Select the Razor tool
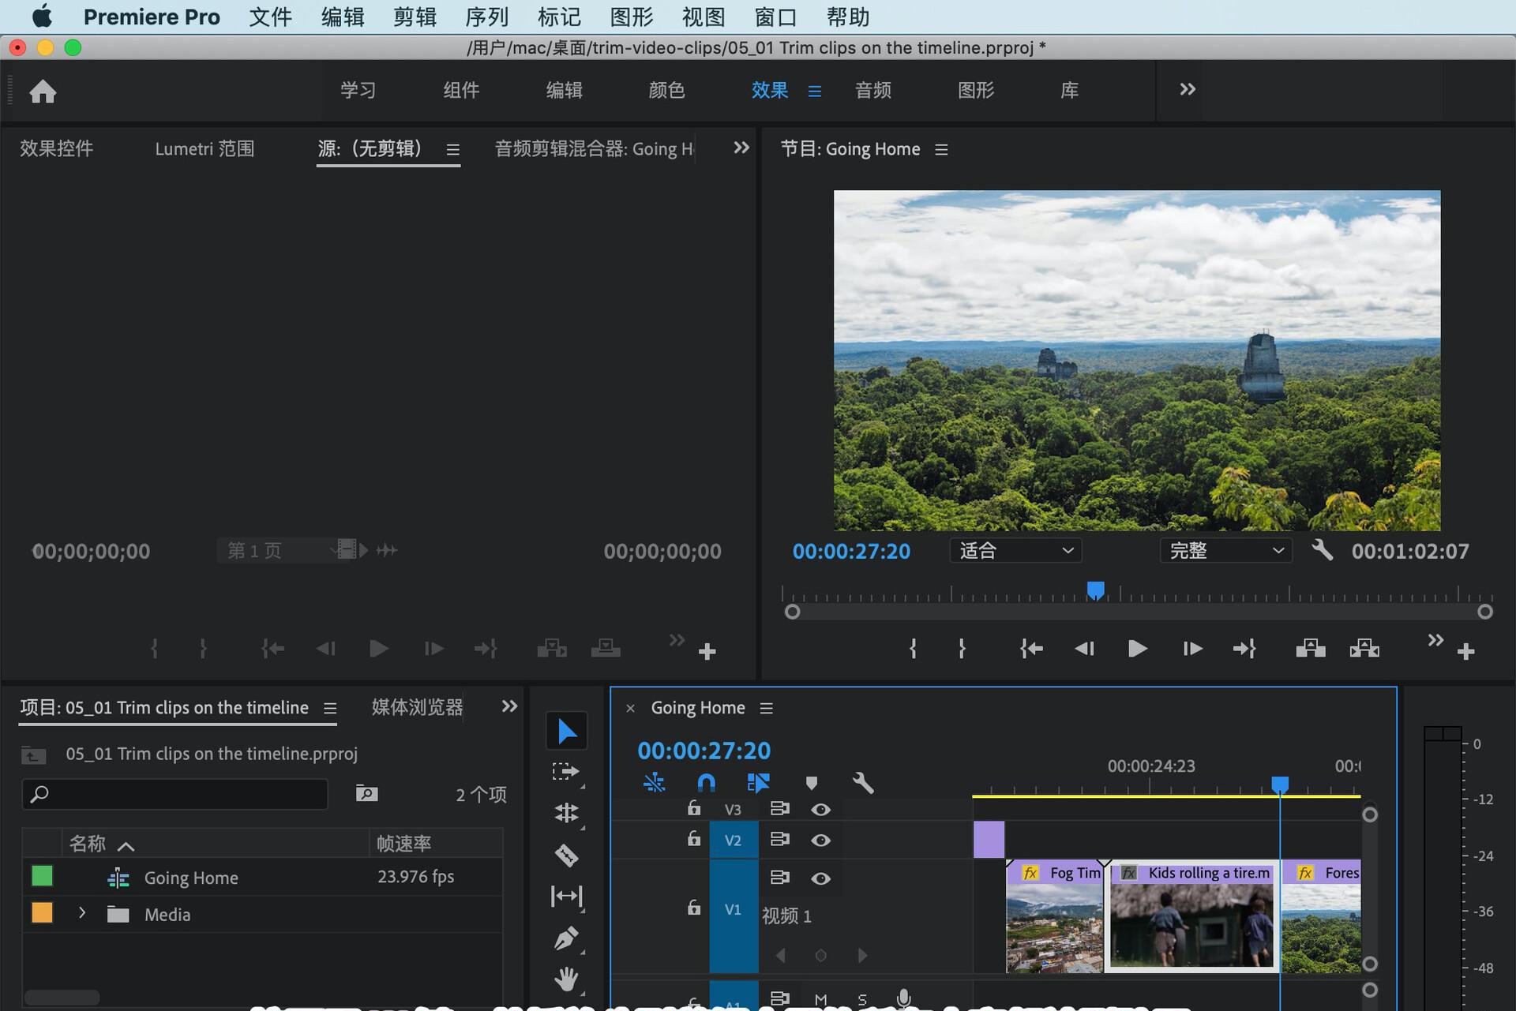1516x1011 pixels. click(x=566, y=855)
